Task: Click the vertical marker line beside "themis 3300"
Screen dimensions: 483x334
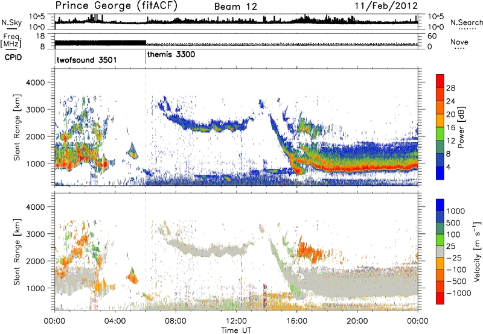Action: [146, 56]
